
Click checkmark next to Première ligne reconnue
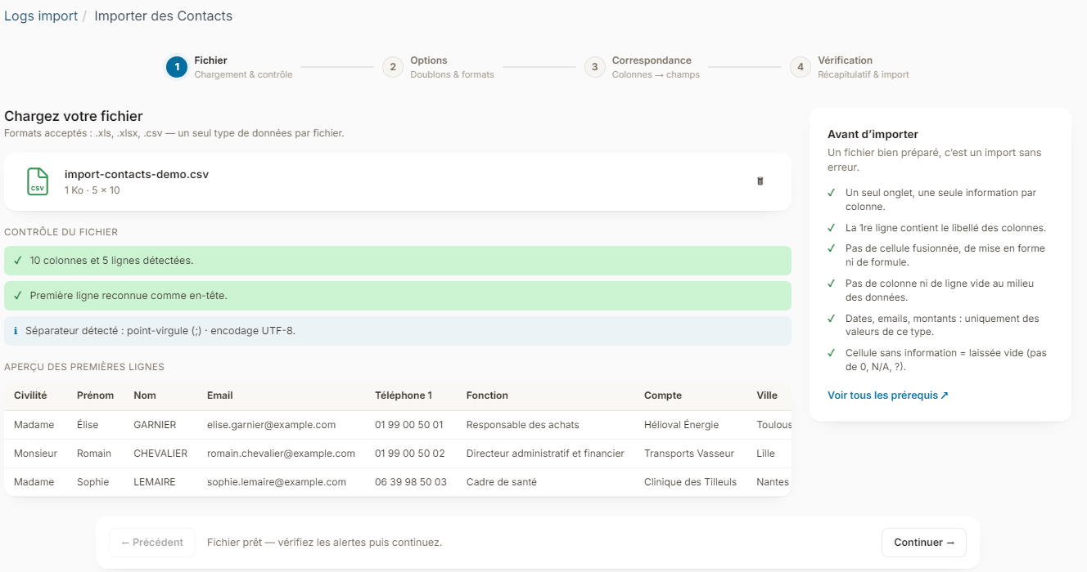pyautogui.click(x=18, y=296)
